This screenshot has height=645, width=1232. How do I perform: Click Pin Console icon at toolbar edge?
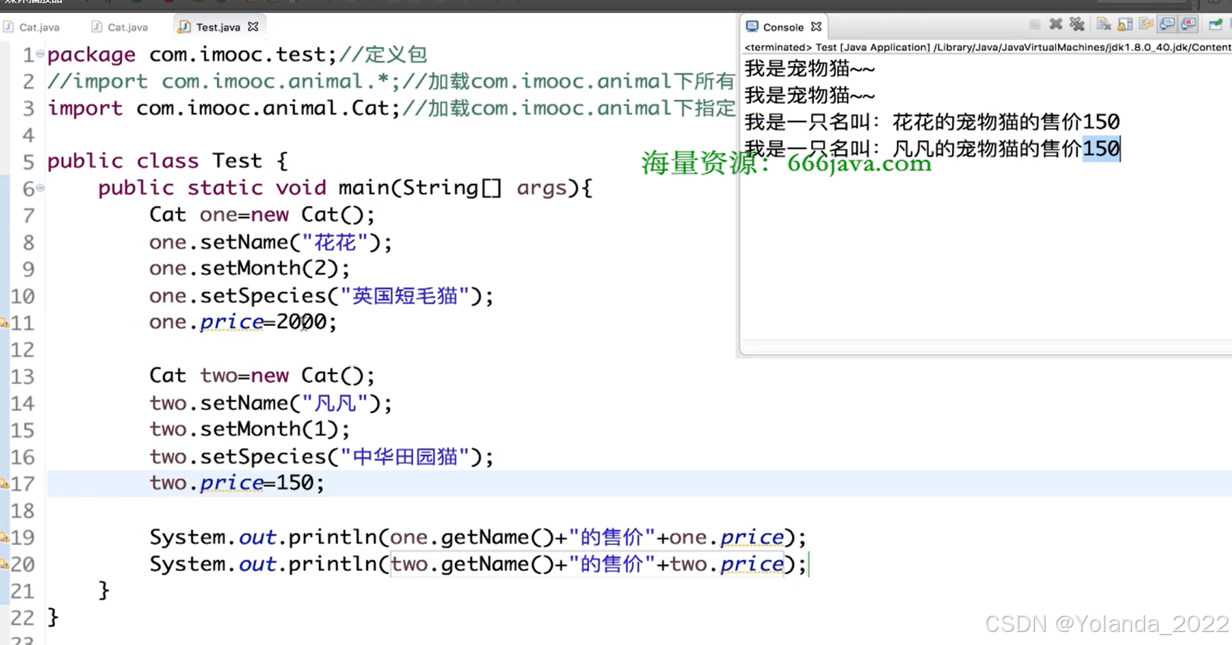(x=1216, y=24)
